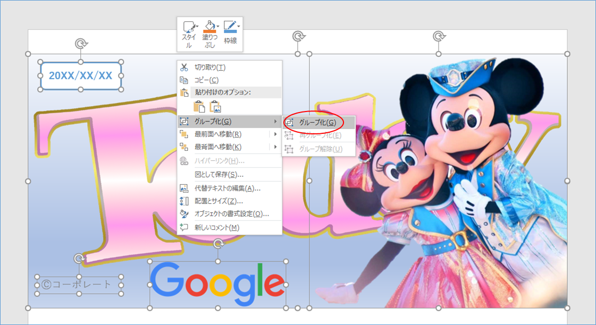
Task: Click the rotate handle above ©コーポレート box
Action: click(x=79, y=259)
